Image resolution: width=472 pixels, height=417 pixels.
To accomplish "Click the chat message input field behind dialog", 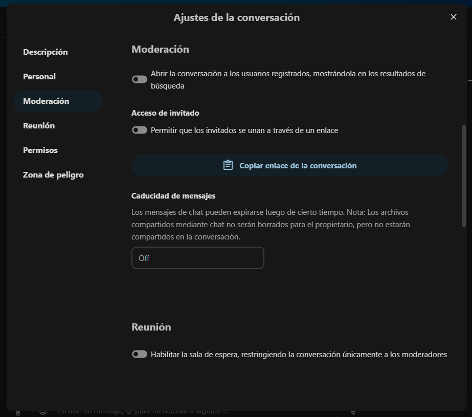I will pos(186,412).
